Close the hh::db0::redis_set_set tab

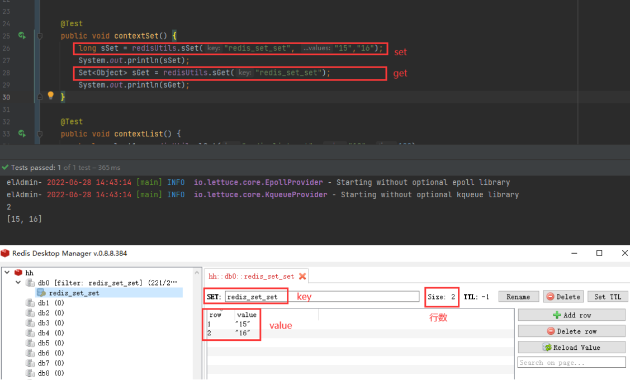point(302,277)
